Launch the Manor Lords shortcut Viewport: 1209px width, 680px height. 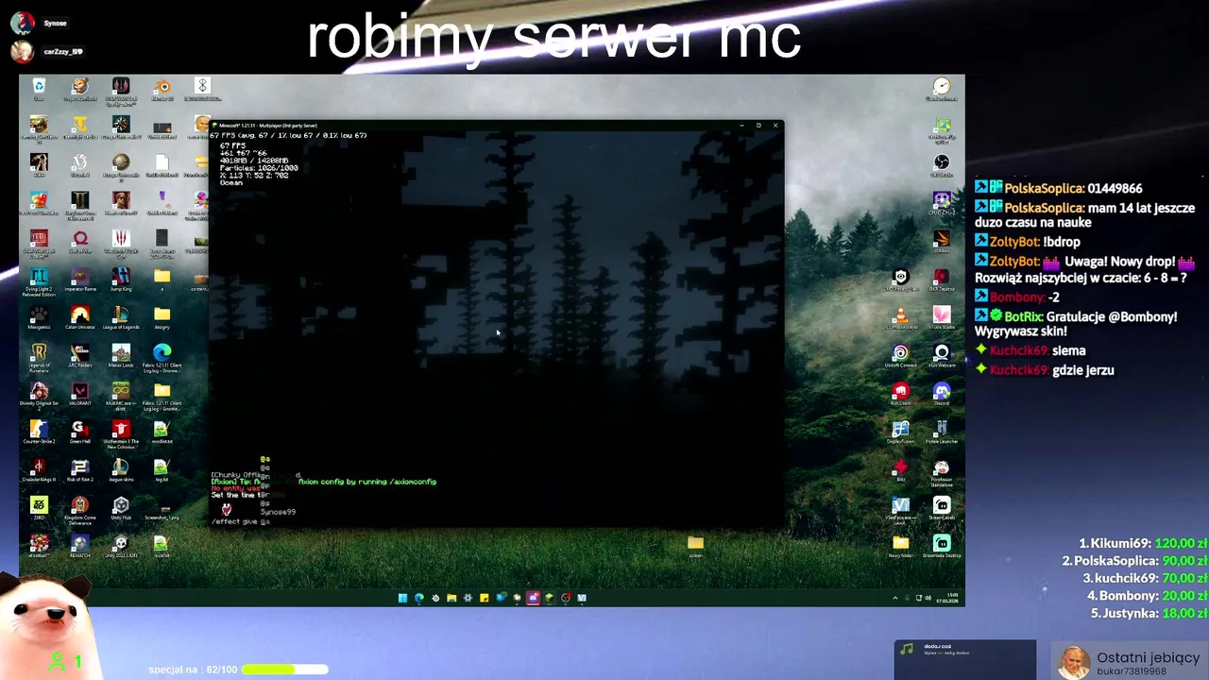(121, 356)
